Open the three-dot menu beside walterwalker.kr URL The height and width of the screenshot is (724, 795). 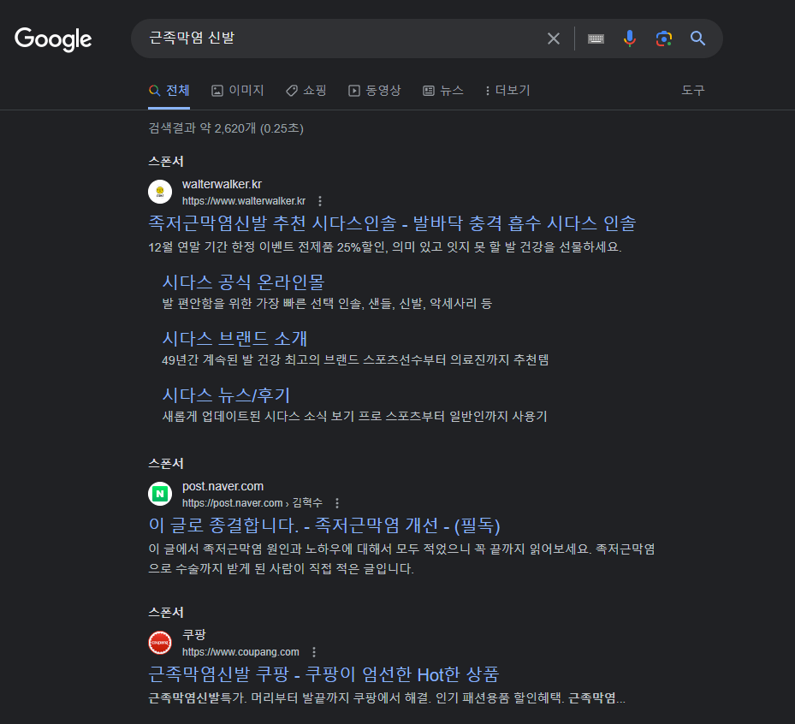(x=319, y=200)
